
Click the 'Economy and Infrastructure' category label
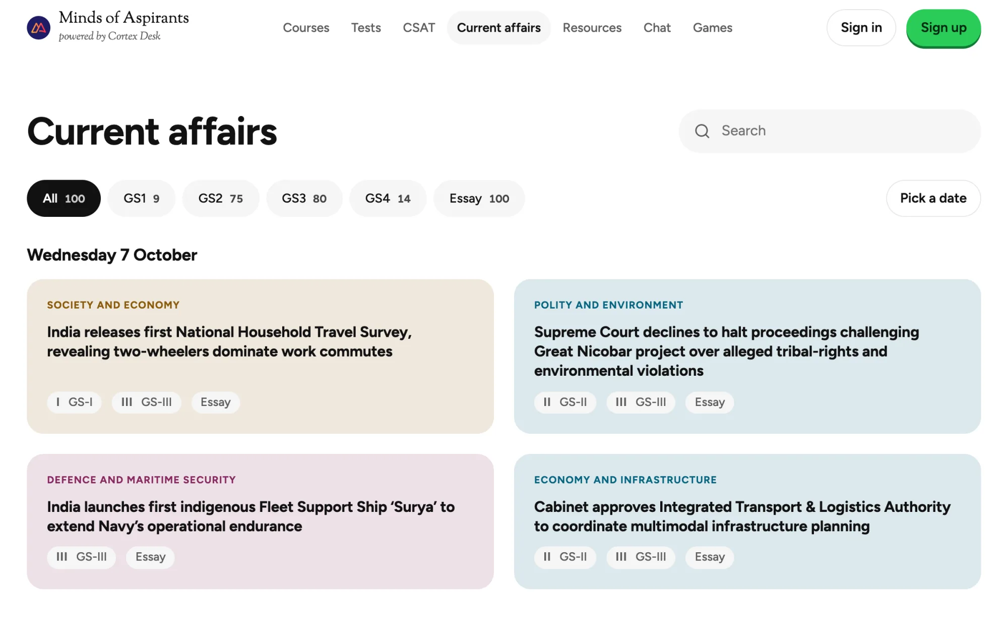[x=625, y=480]
